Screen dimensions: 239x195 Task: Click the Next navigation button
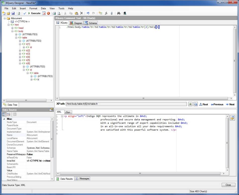230,104
